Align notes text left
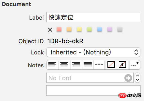The height and width of the screenshot is (101, 144). point(52,65)
